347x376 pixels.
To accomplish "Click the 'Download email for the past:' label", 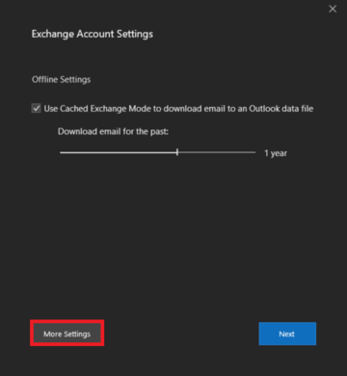I will [113, 131].
